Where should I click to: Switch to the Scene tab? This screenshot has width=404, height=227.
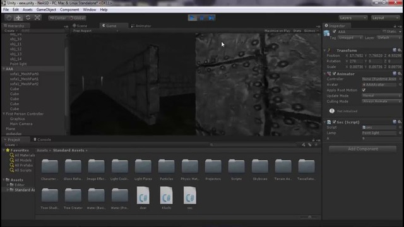tap(80, 26)
